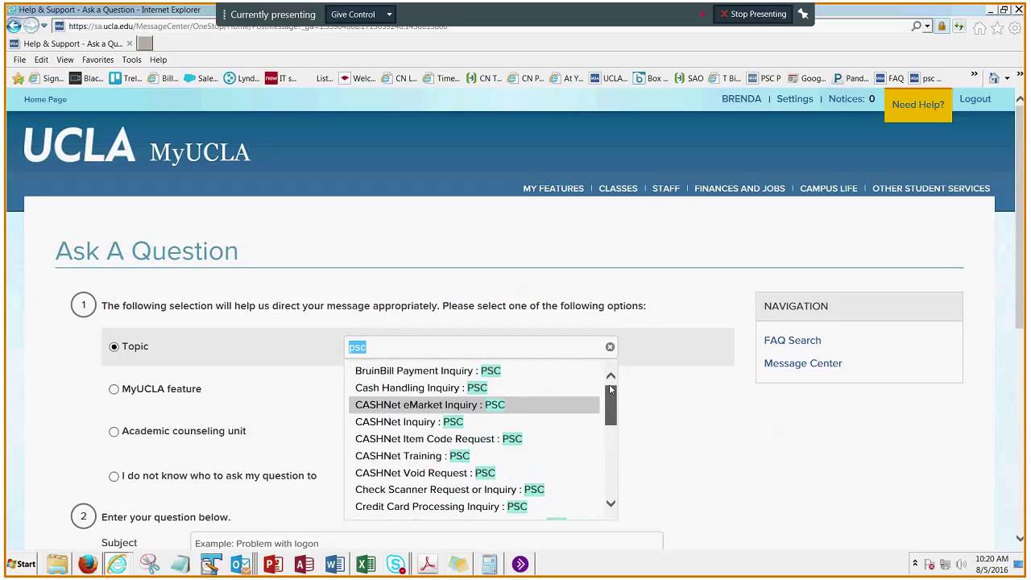Click the address bar lock icon

tap(942, 27)
